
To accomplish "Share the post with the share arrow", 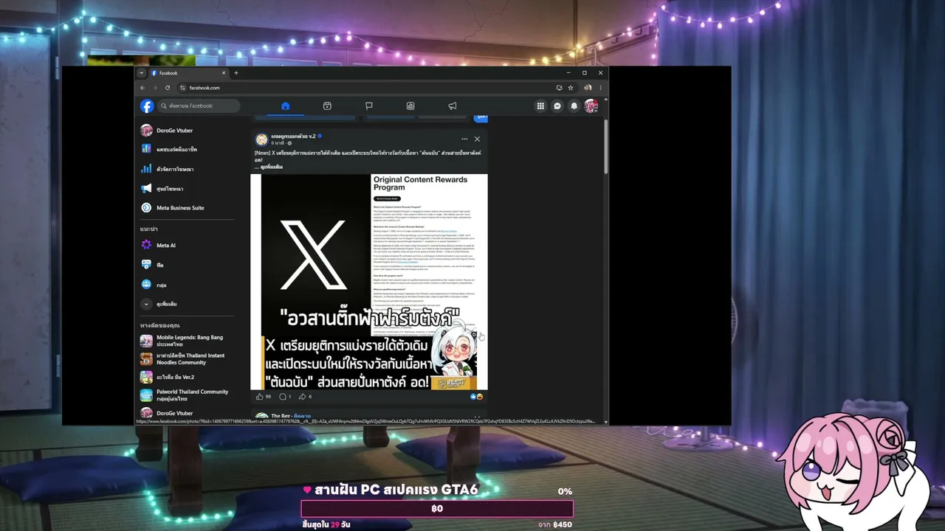I will click(x=302, y=397).
